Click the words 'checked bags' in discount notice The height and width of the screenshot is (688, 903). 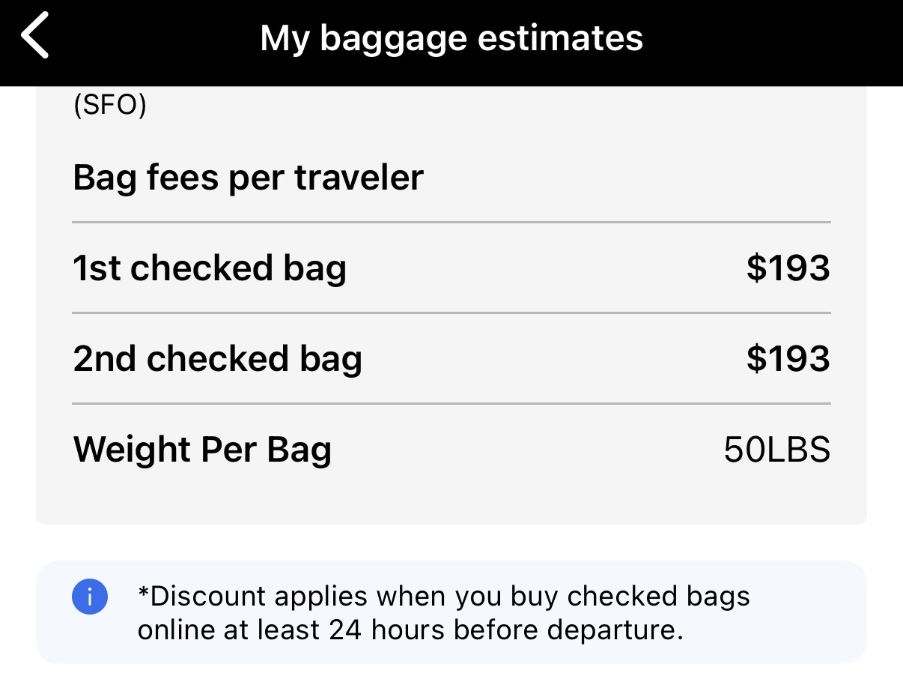coord(659,597)
